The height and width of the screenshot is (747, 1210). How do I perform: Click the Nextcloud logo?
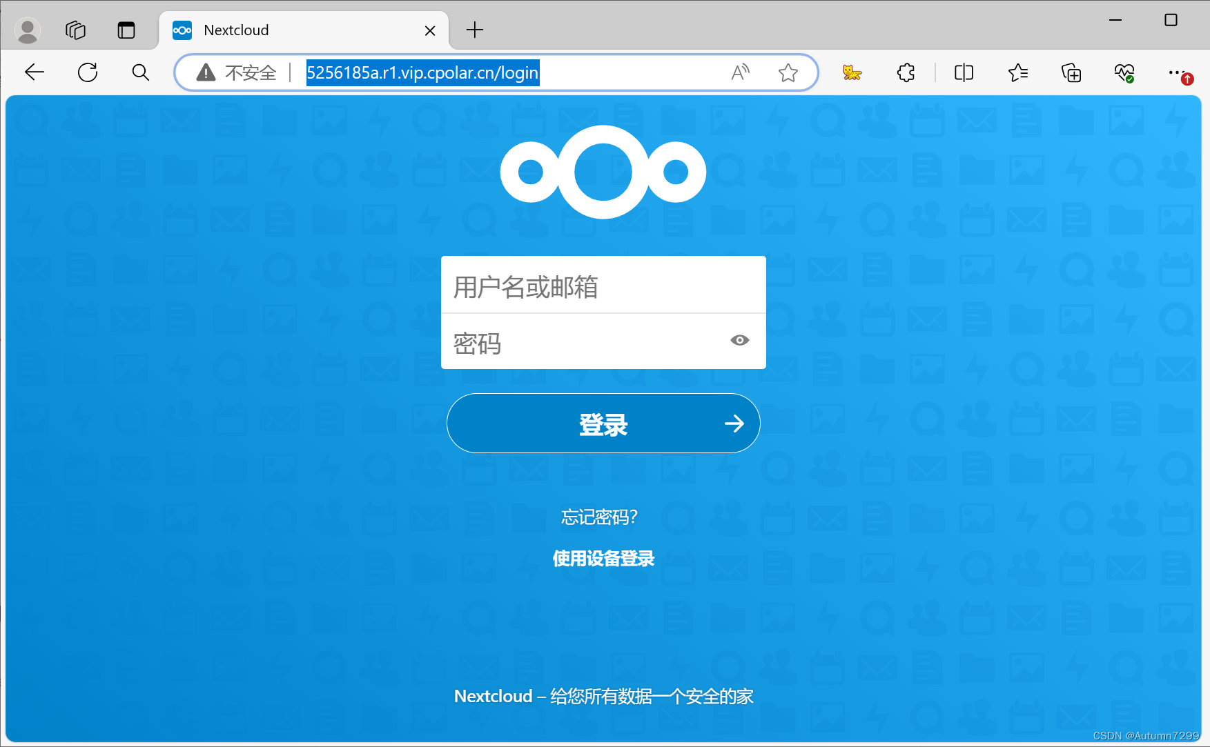pyautogui.click(x=603, y=172)
